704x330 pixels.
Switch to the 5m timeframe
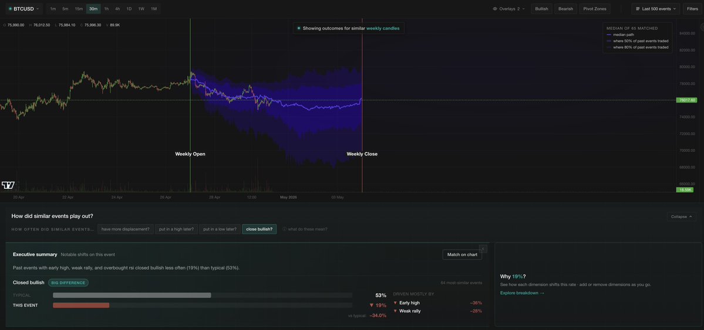65,9
